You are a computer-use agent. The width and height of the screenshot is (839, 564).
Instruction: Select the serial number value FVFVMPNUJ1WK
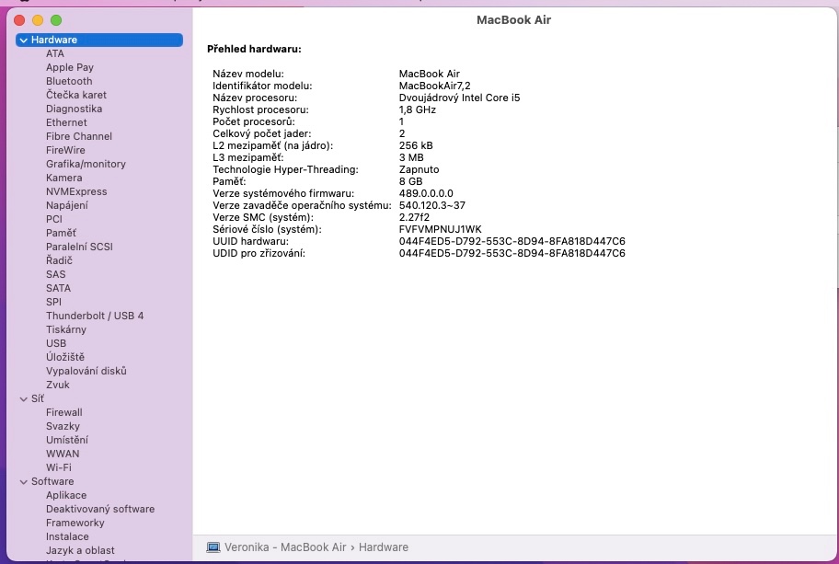click(x=440, y=229)
